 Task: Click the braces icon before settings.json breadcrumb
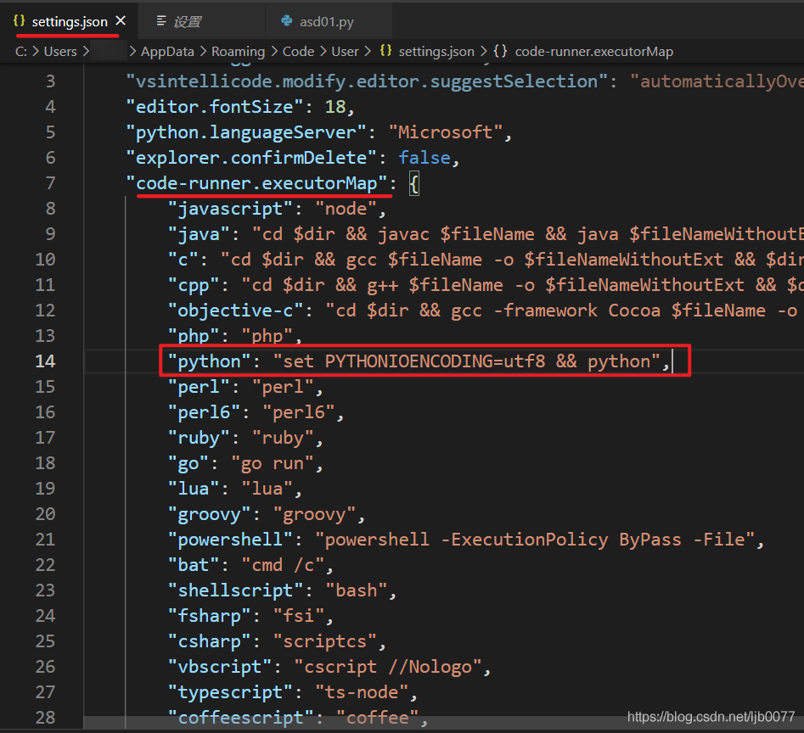pyautogui.click(x=385, y=51)
